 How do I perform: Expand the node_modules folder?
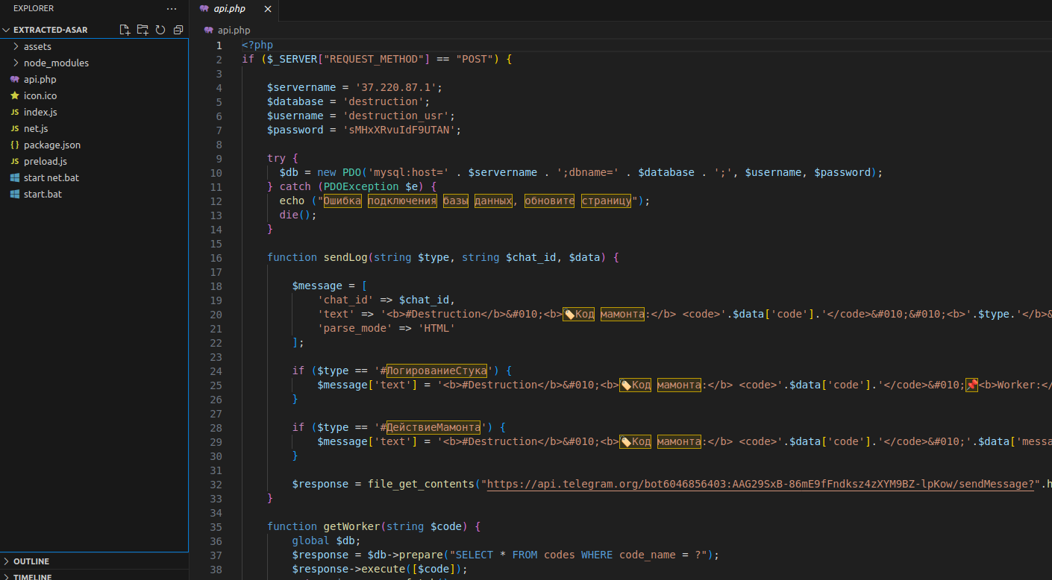(16, 63)
